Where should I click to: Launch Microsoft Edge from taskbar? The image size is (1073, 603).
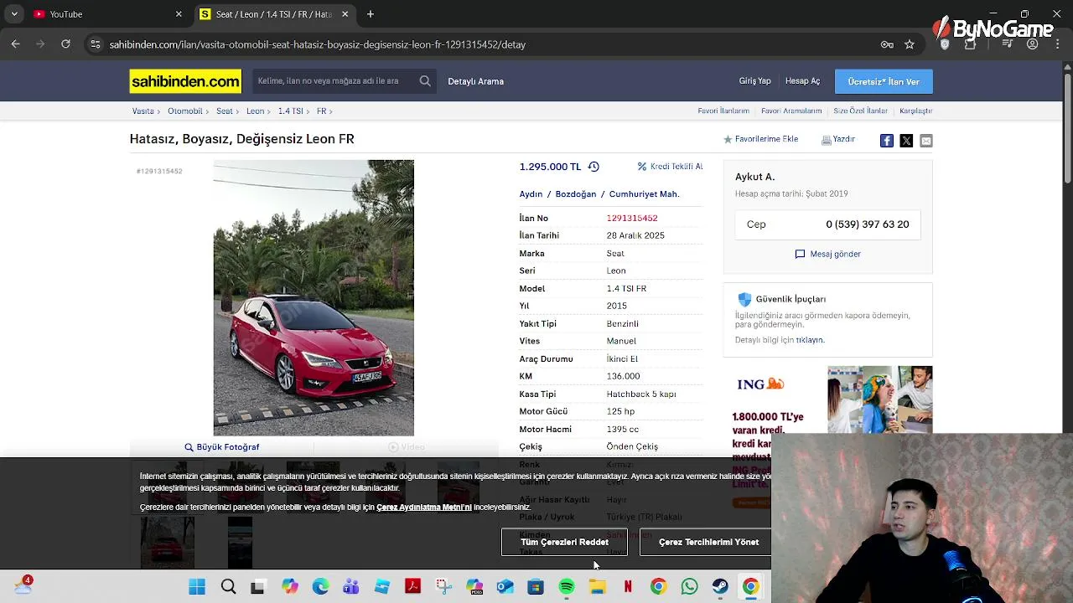(x=320, y=587)
